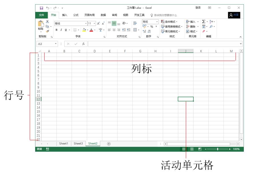Apply bold formatting with the B icon
277x176 pixels.
(57, 30)
